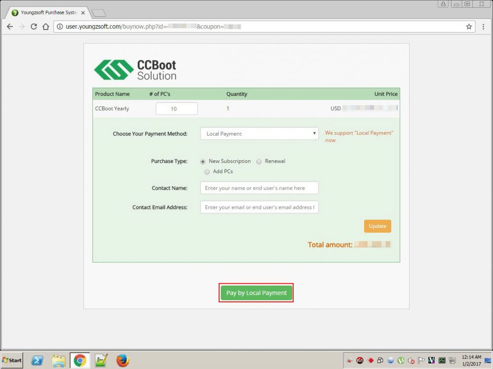Click the Contact Name input field

(259, 187)
